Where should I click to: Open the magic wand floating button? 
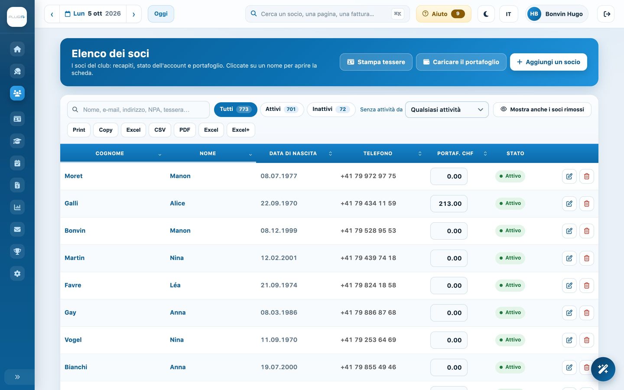[x=603, y=369]
